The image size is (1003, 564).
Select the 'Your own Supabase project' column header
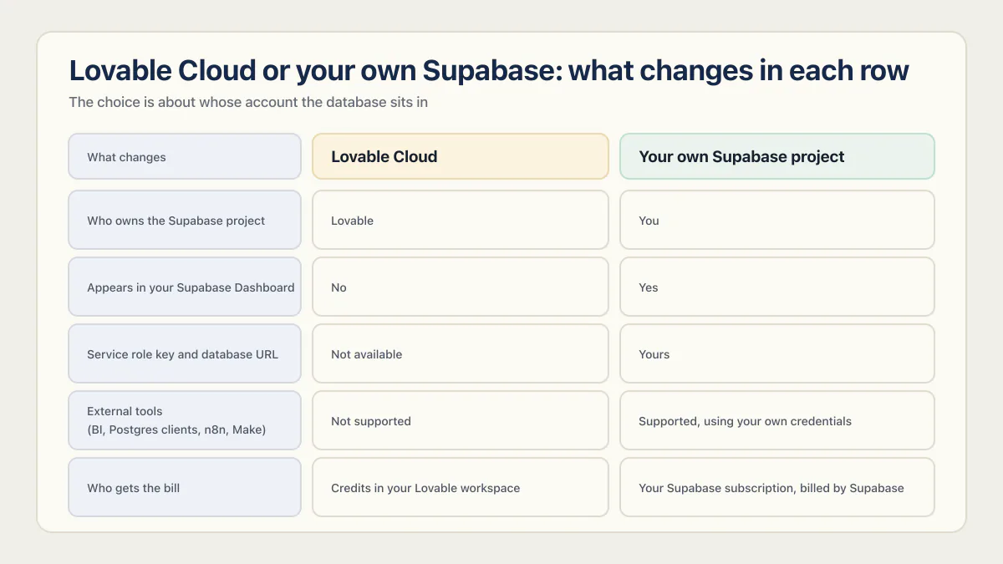pos(777,156)
